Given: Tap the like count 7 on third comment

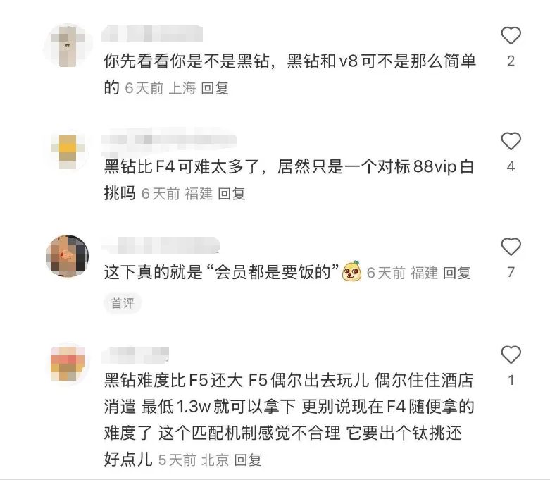Looking at the screenshot, I should click(511, 272).
